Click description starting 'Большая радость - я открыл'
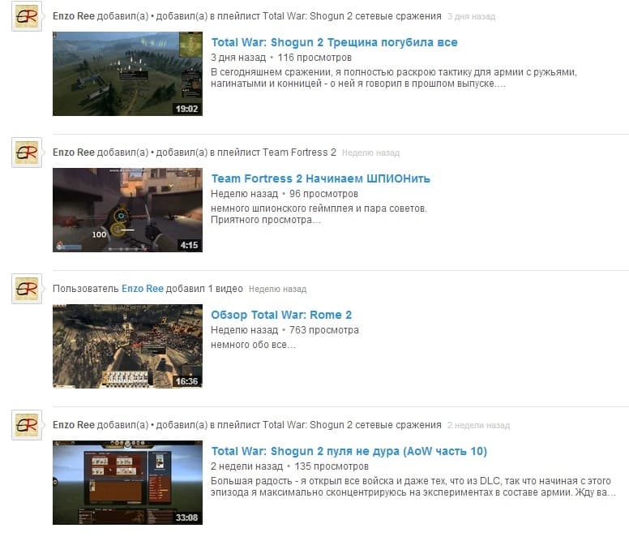629x537 pixels. [x=413, y=487]
